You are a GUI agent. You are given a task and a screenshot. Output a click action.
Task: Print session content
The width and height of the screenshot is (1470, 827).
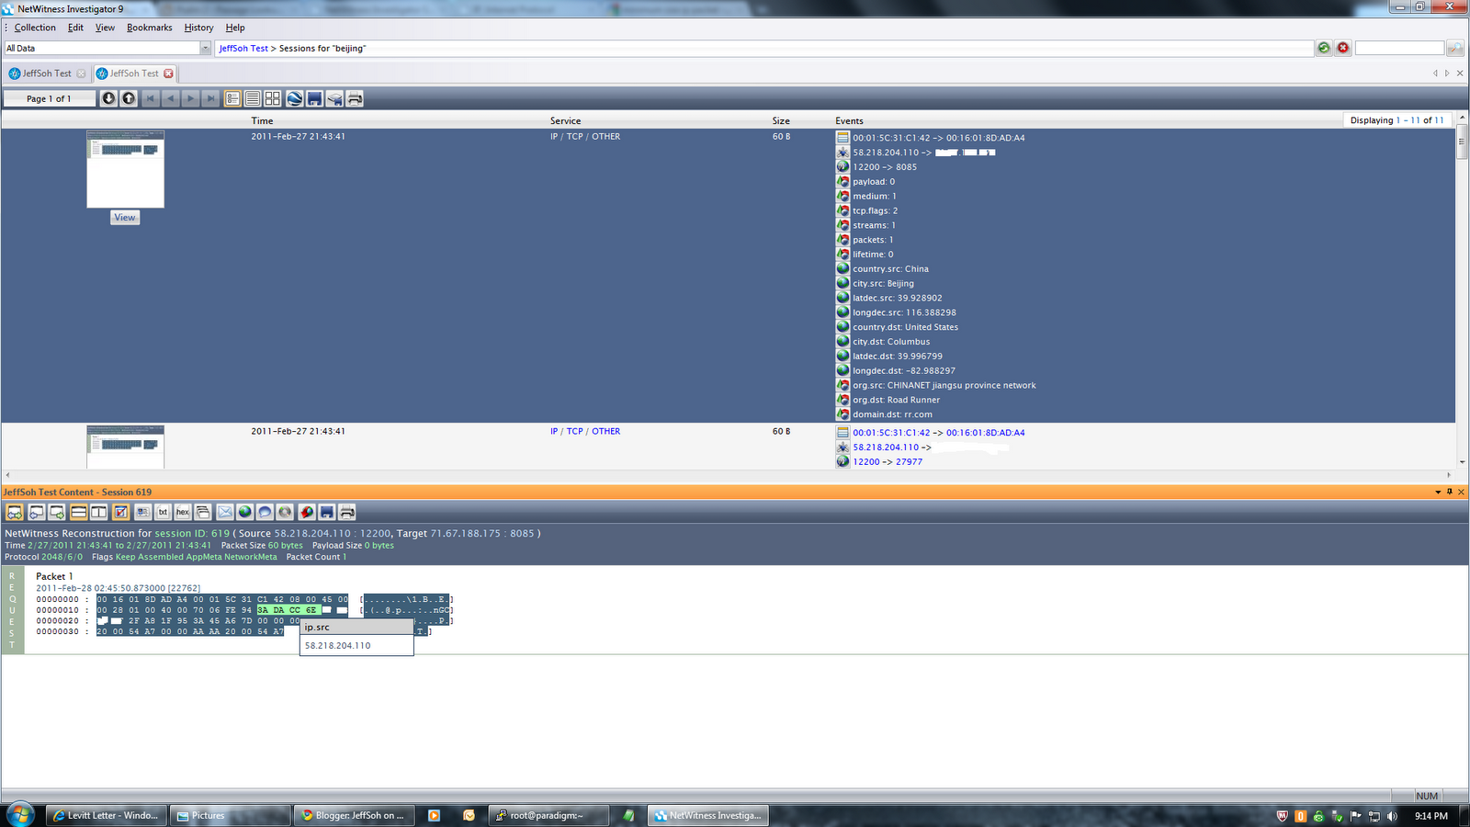pos(347,512)
